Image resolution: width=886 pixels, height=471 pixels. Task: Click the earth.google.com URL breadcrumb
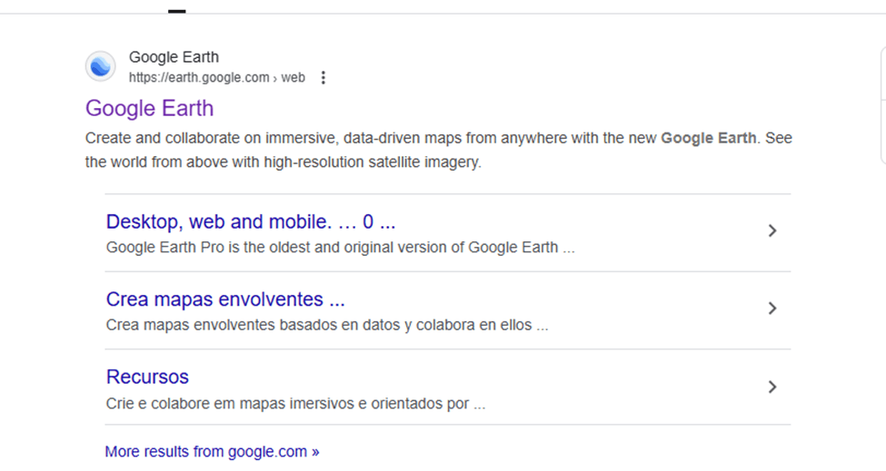(198, 78)
